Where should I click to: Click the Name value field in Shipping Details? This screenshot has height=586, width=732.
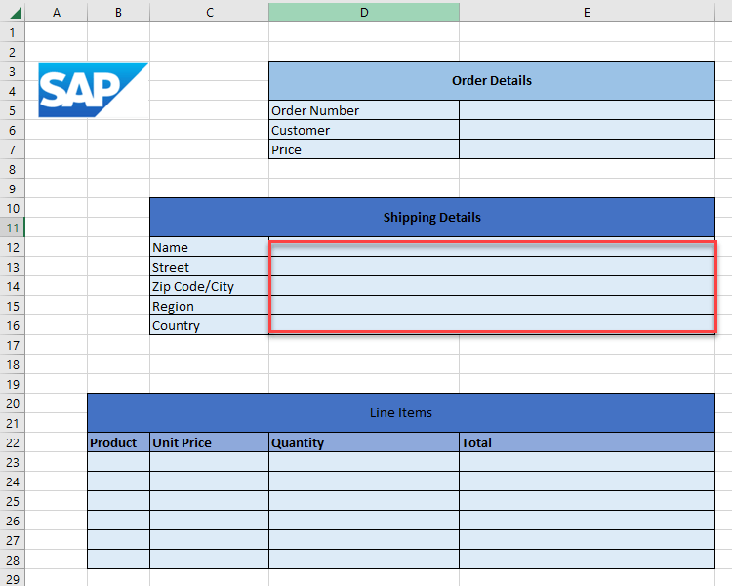[x=491, y=247]
